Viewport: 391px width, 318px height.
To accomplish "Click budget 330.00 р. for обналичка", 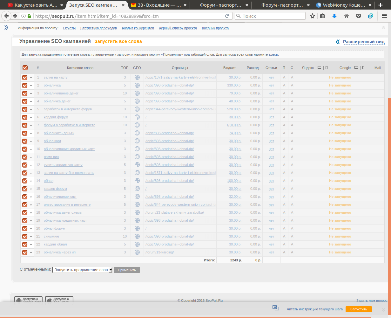I will [234, 85].
